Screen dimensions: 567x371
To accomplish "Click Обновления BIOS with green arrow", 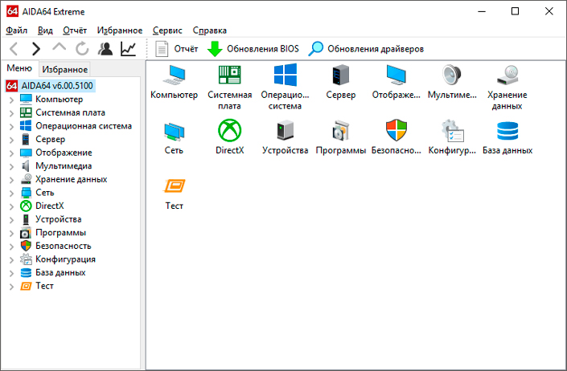I will 253,49.
